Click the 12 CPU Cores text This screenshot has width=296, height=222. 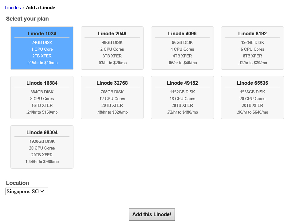pyautogui.click(x=112, y=99)
